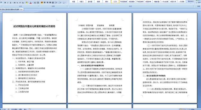Click the enclosed character icon
Screen dimensions: 201x110
point(38,3)
